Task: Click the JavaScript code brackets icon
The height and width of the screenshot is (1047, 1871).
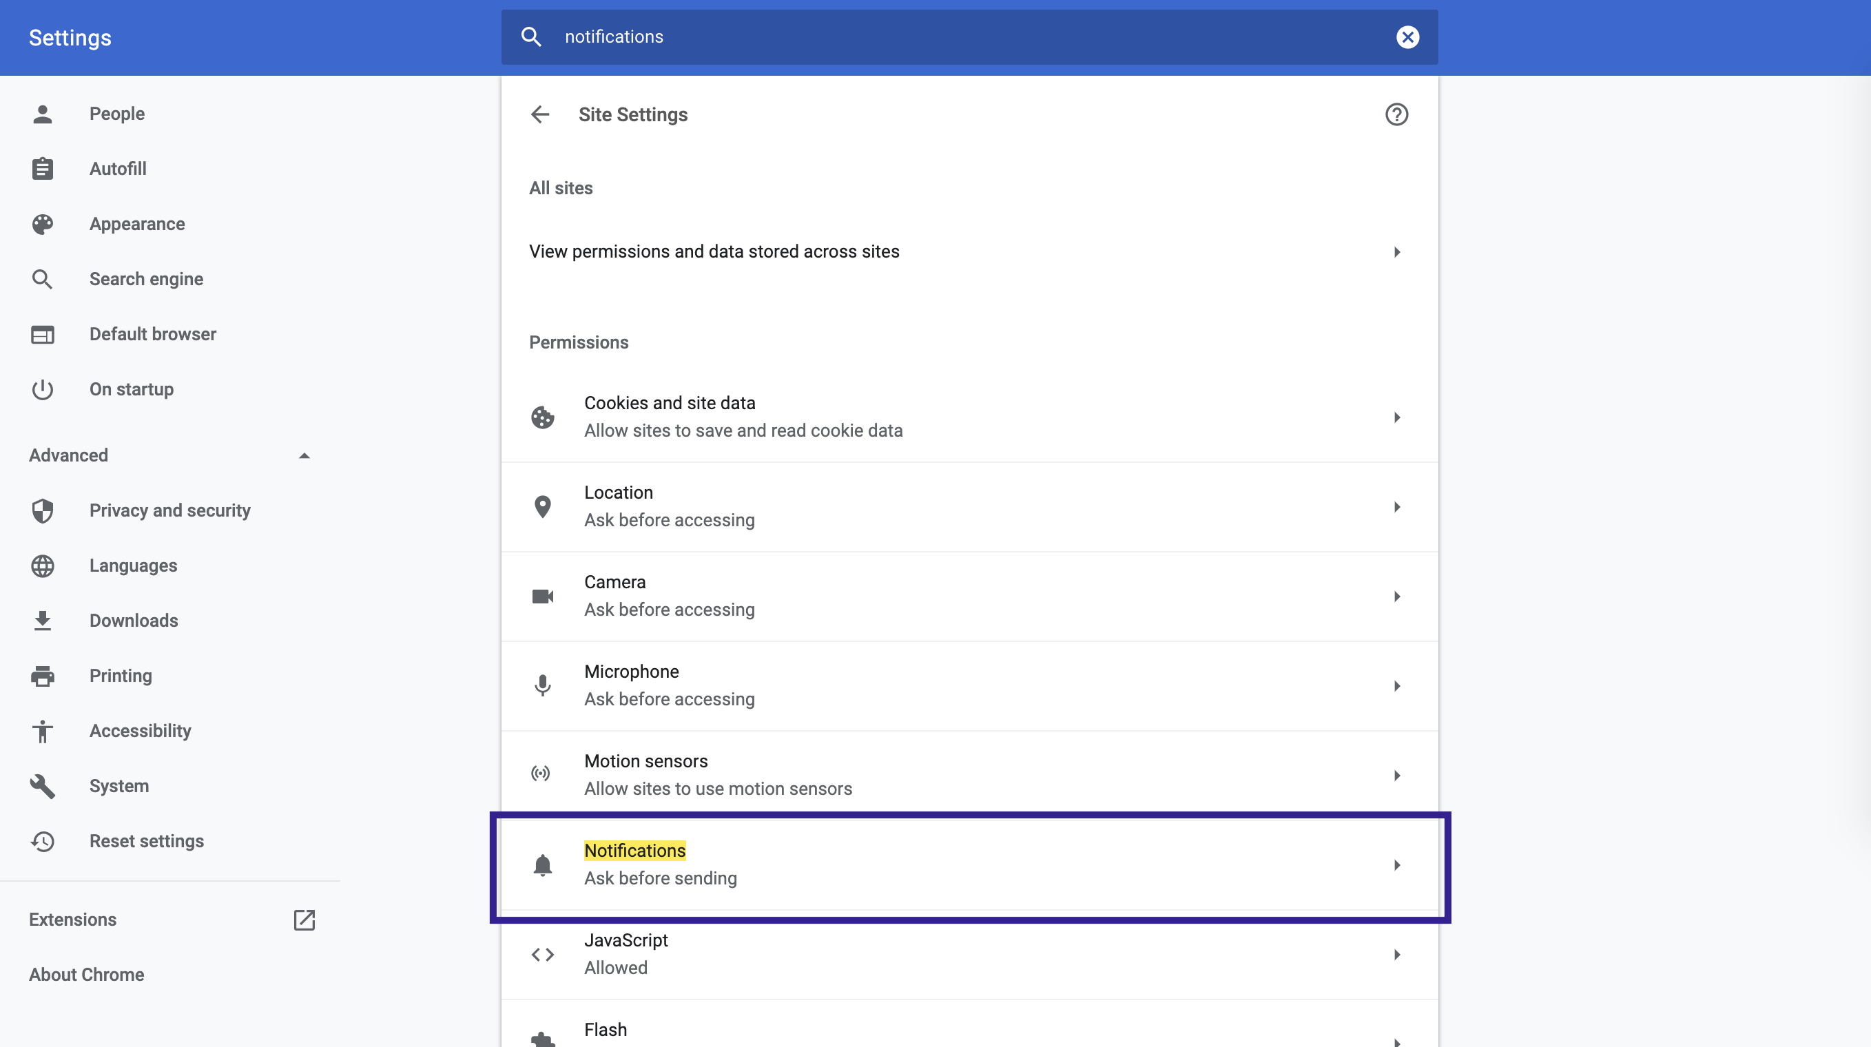Action: [x=543, y=955]
